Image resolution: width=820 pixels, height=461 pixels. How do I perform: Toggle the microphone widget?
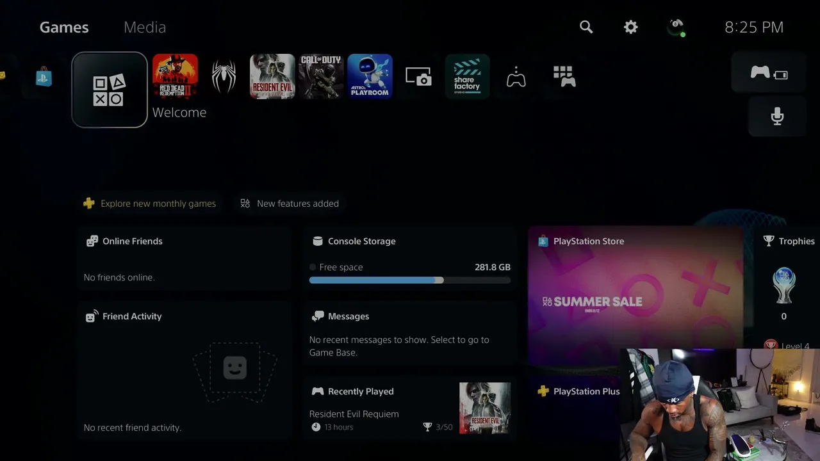click(x=777, y=116)
